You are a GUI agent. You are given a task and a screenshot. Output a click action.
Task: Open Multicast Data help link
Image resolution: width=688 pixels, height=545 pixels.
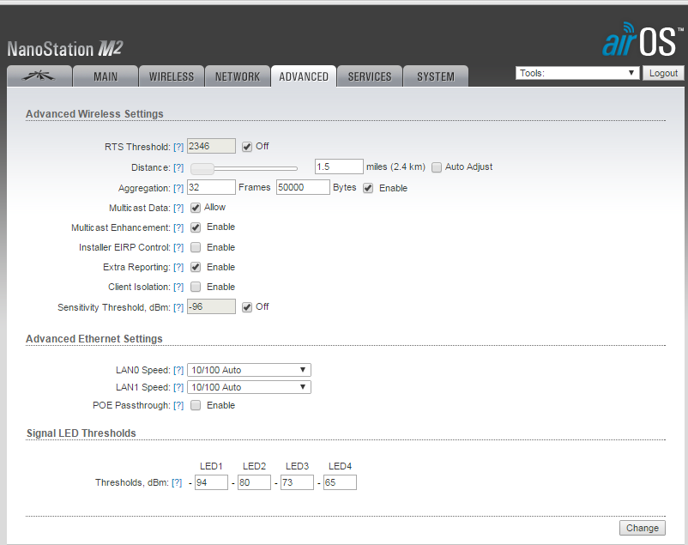[x=178, y=209]
